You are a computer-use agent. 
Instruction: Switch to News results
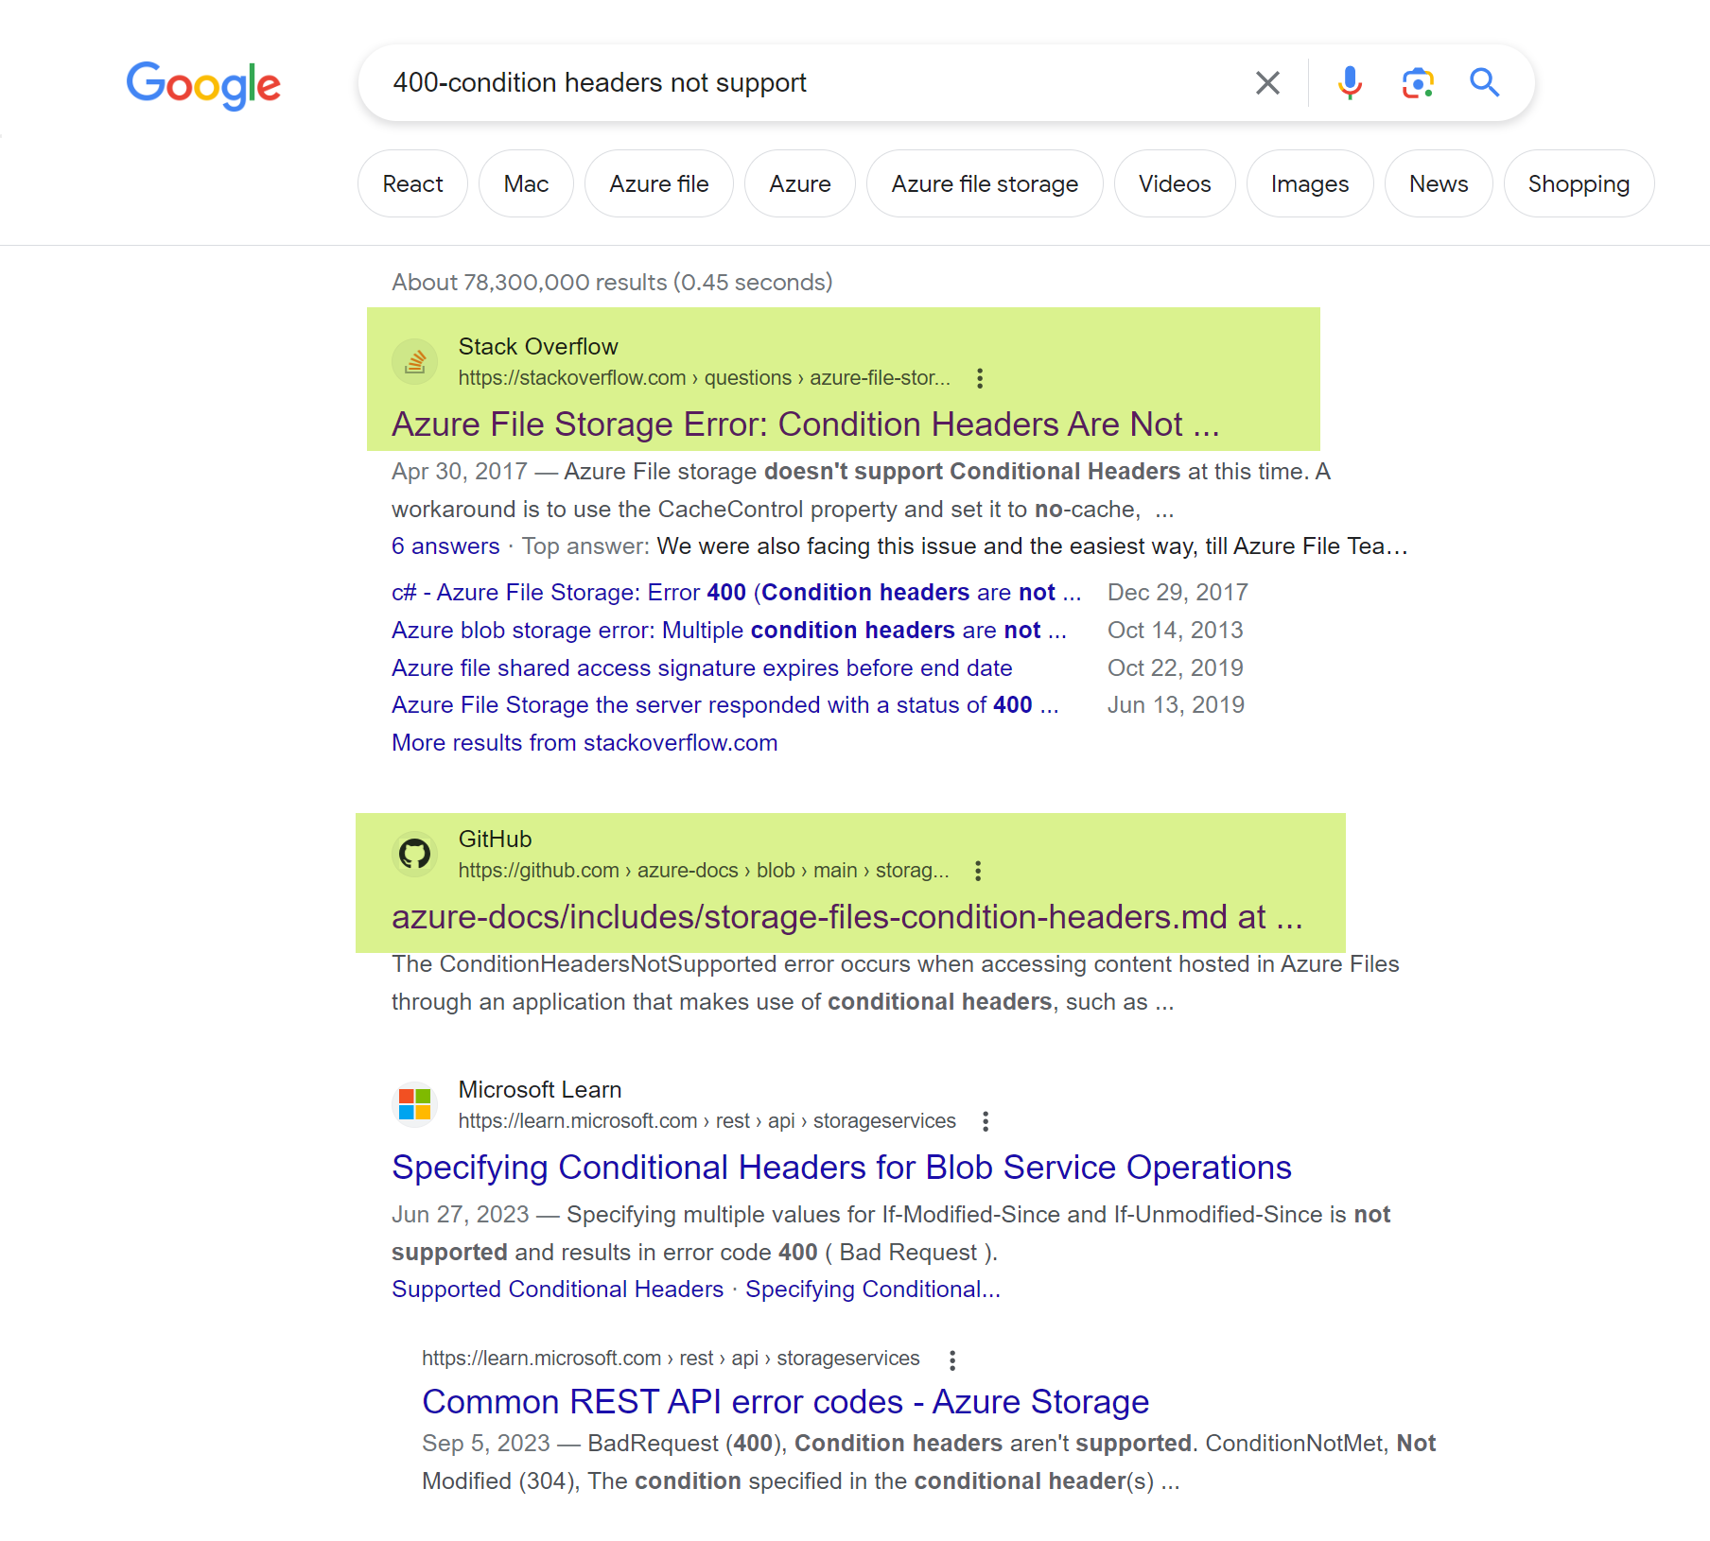[x=1439, y=183]
